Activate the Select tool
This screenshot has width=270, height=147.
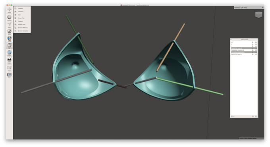tap(9, 24)
